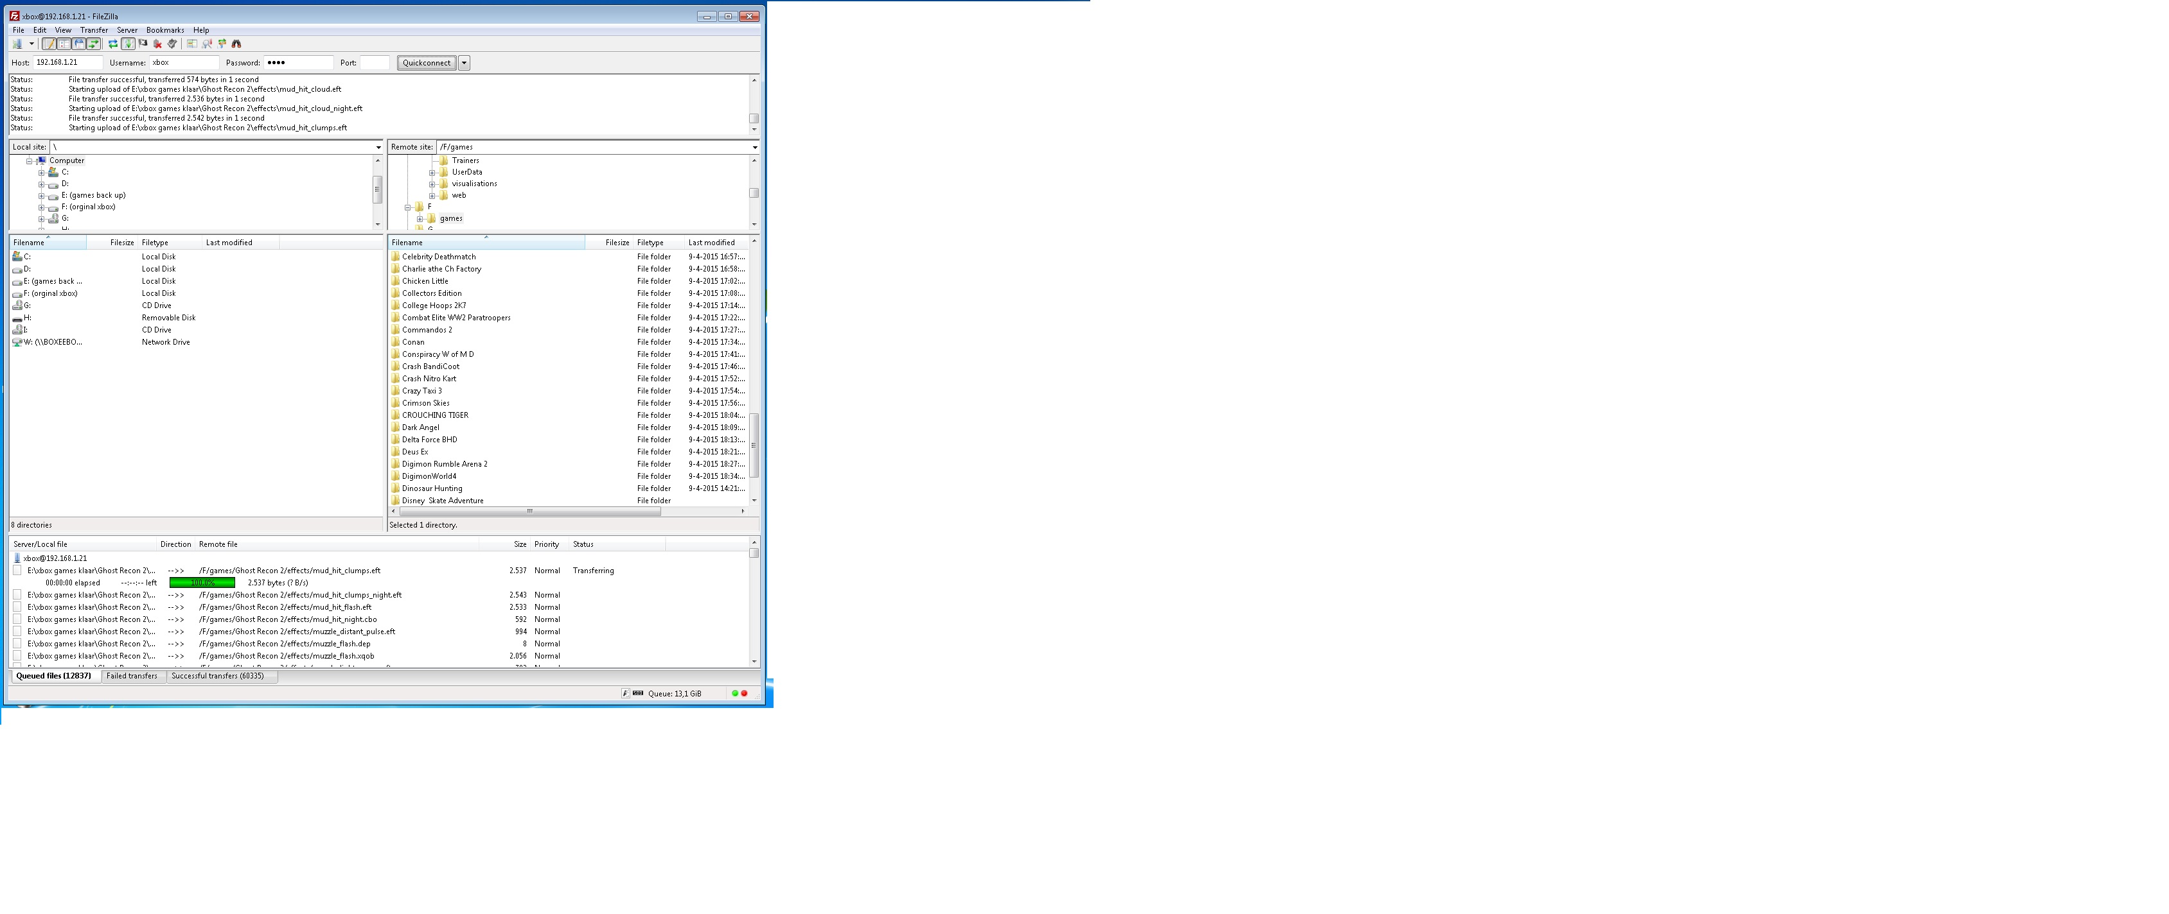Image resolution: width=2169 pixels, height=914 pixels.
Task: Toggle synchronized browsing icon
Action: tap(222, 44)
